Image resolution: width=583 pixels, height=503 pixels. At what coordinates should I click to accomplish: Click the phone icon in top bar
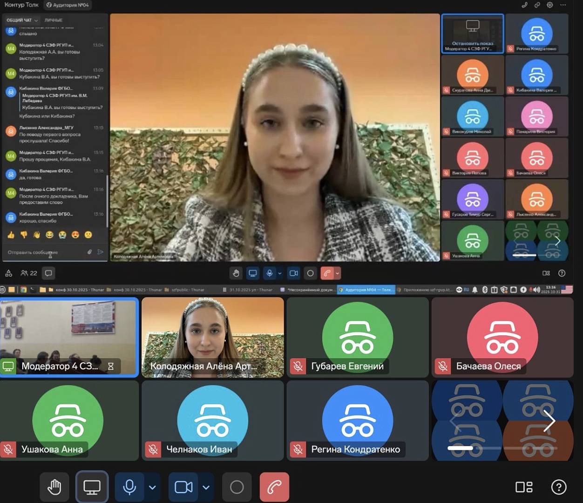click(524, 5)
